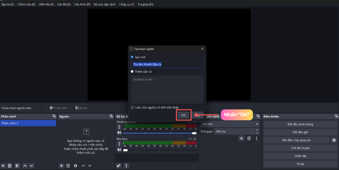Add a new source with the plus icon in Nguồn panel
Screen dimensions: 339x170
point(61,166)
